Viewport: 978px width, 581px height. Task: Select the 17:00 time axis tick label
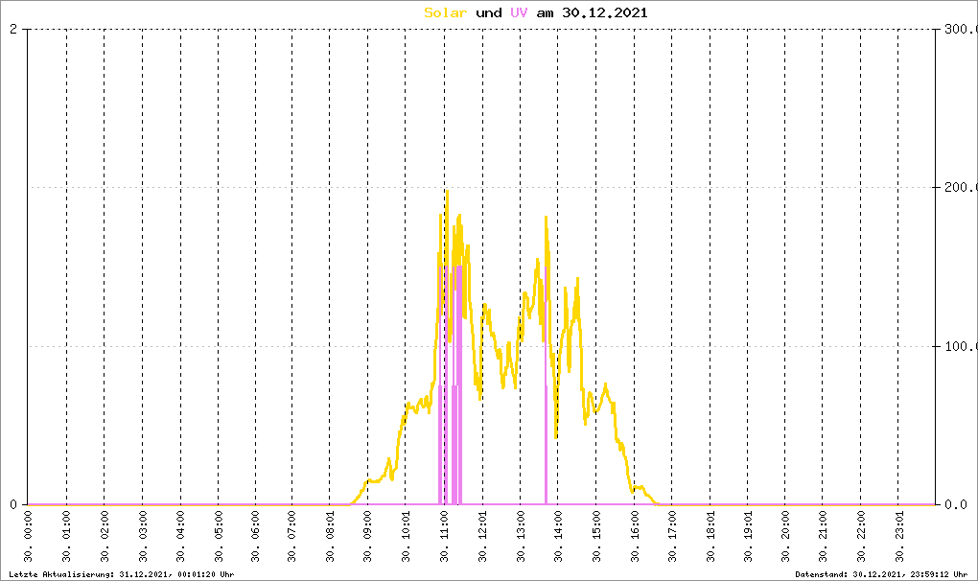[670, 538]
